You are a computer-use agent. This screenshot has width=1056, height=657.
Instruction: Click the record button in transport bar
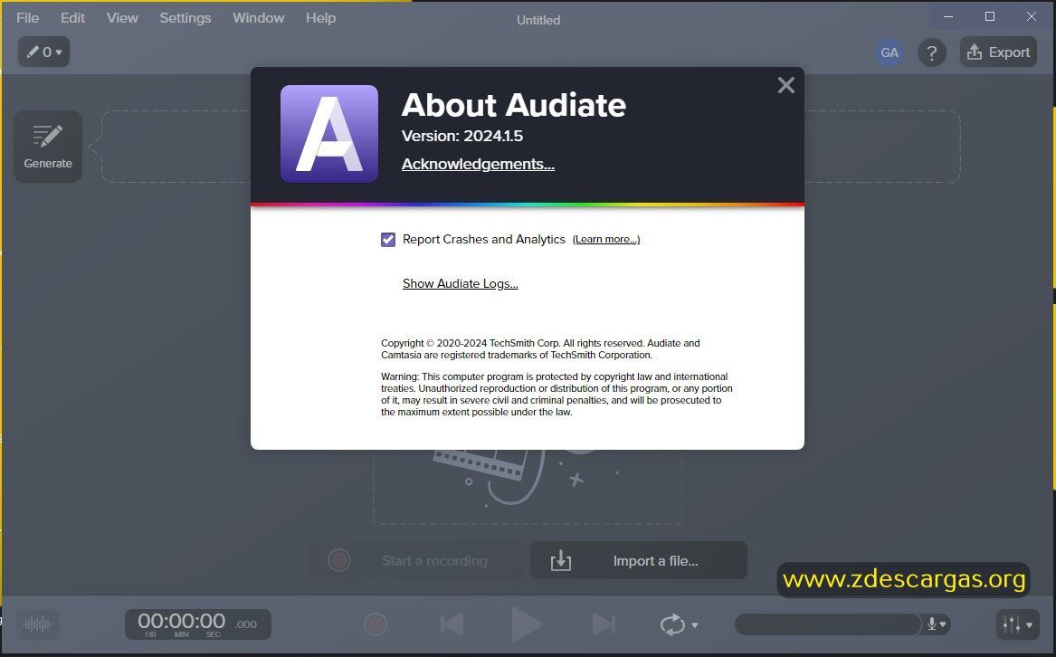pos(376,624)
